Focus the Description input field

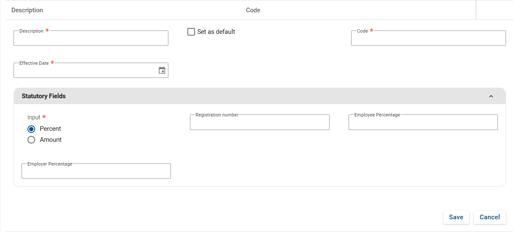tap(91, 39)
